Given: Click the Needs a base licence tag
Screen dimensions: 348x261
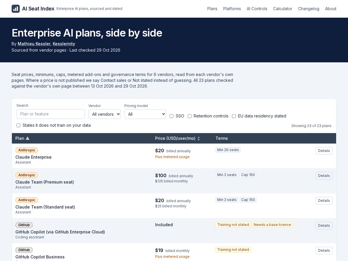Looking at the screenshot, I should 272,225.
